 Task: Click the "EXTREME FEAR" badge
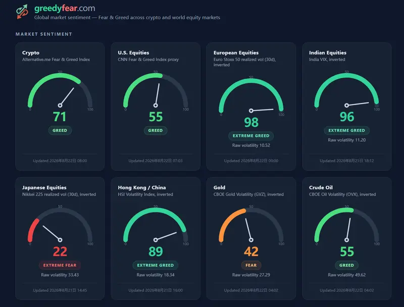tap(60, 265)
